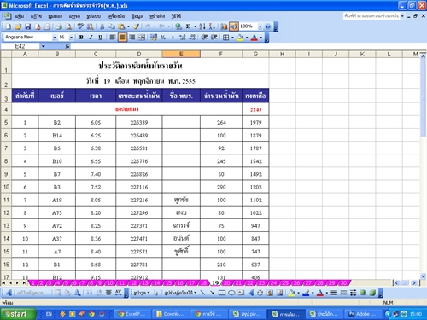Screen dimensions: 427x320
Task: Open the แก้ไข (Edit) menu
Action: coord(36,16)
